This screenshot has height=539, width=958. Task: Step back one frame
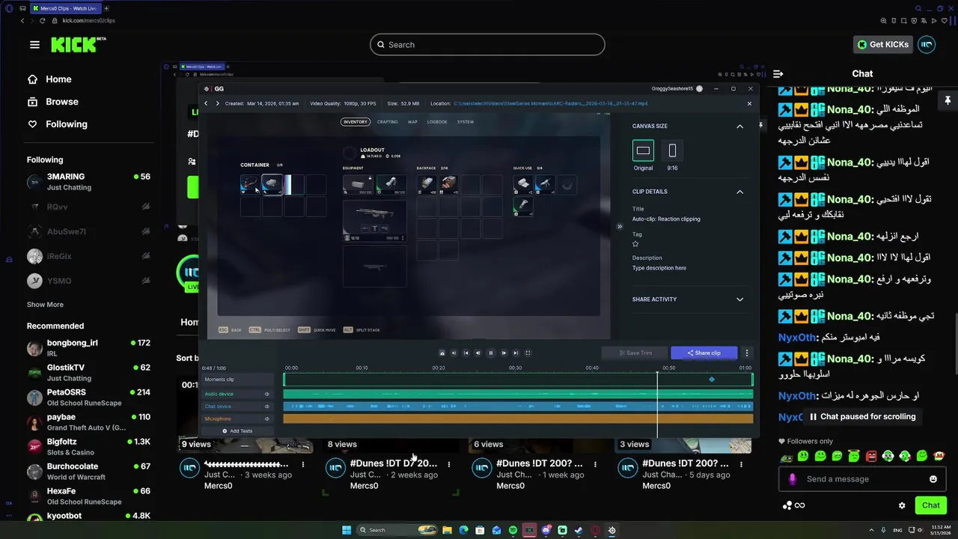coord(478,353)
